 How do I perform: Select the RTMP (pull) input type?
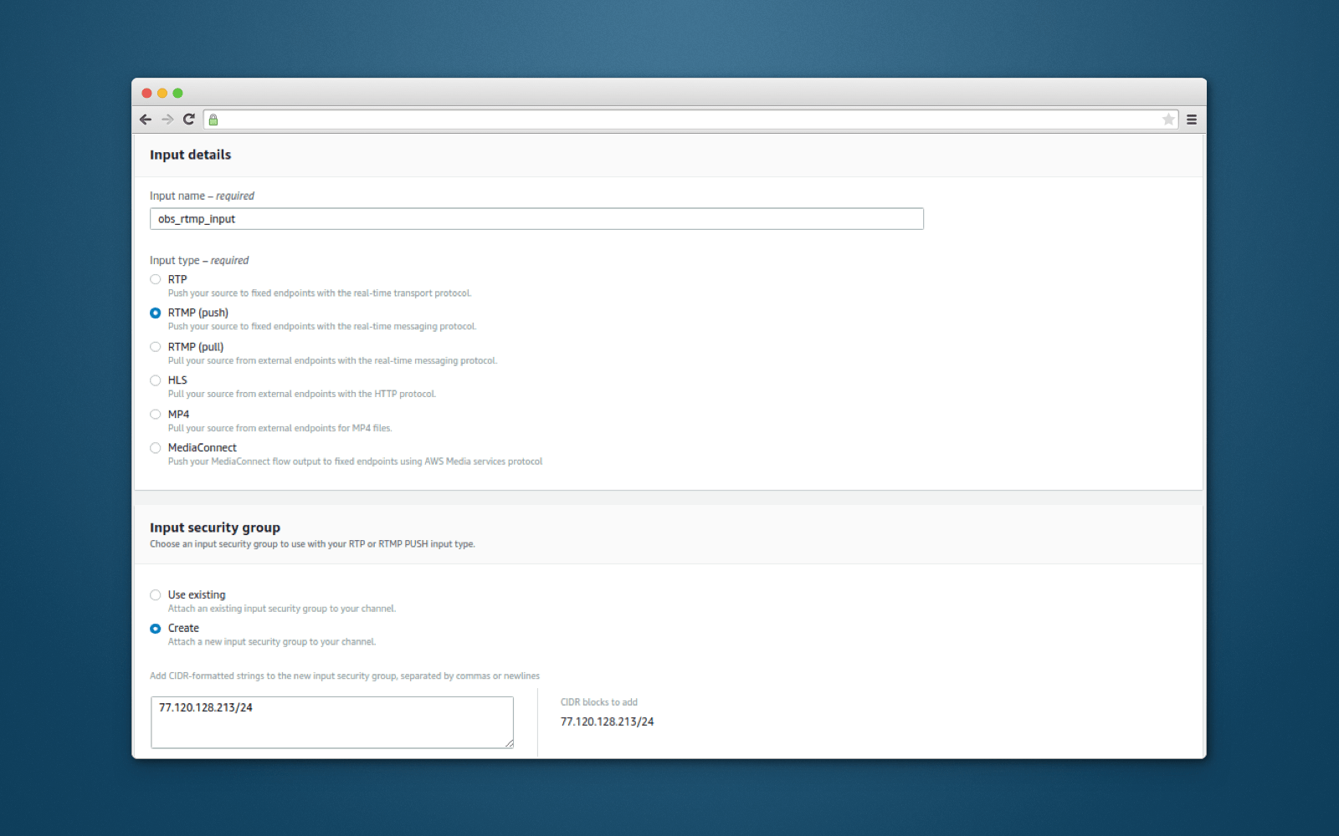click(x=156, y=347)
